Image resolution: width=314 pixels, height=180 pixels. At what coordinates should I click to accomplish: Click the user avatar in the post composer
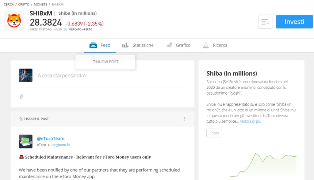(26, 75)
